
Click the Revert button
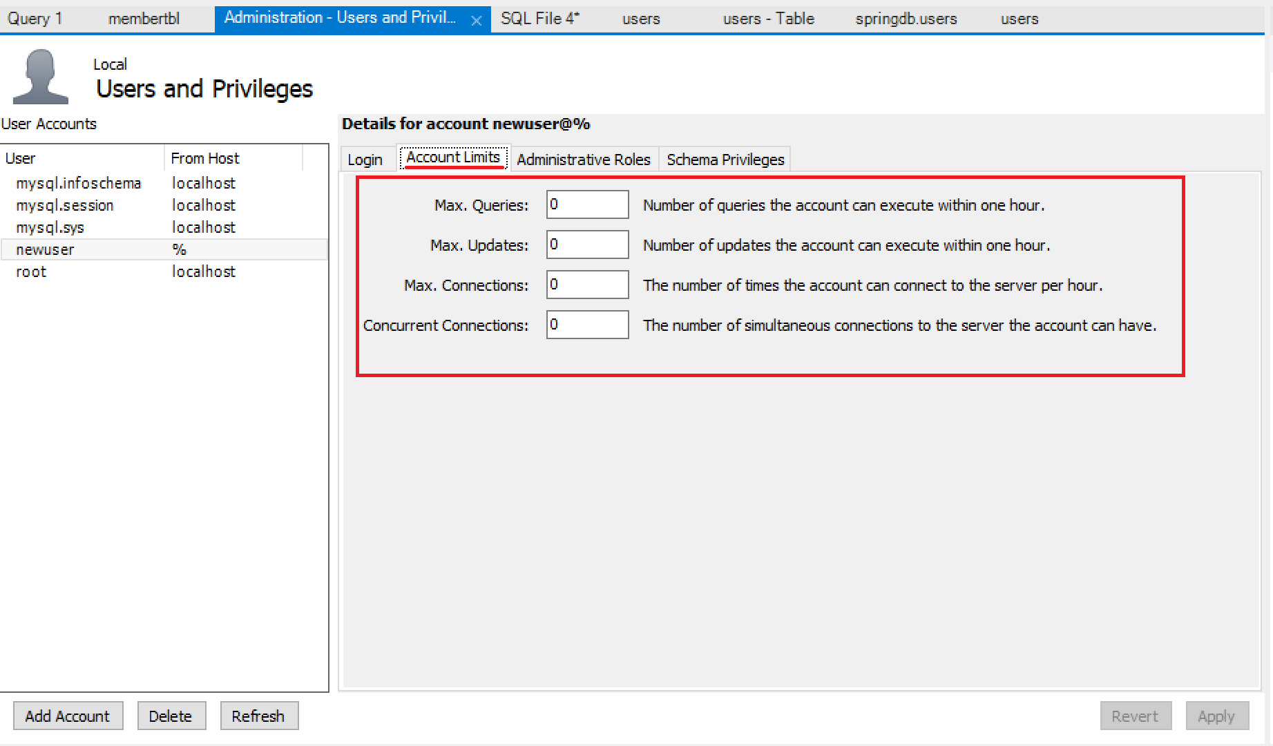coord(1135,716)
